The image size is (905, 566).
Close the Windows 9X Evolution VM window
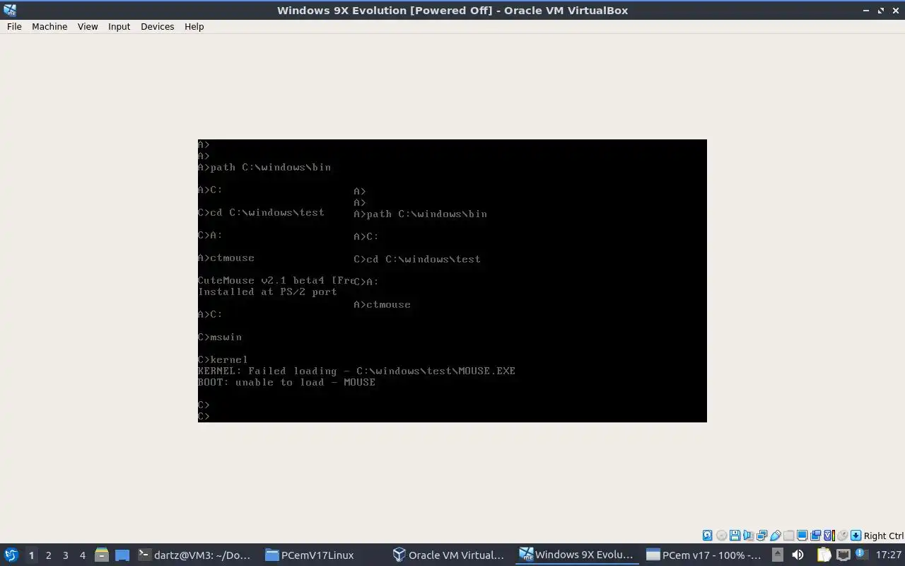[895, 11]
